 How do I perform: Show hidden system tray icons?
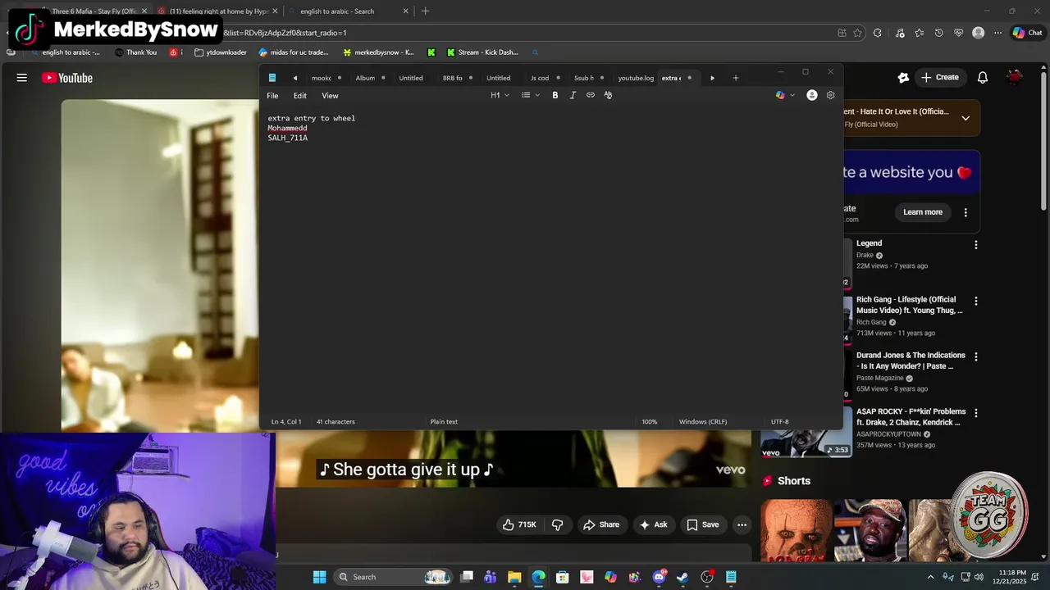coord(930,577)
